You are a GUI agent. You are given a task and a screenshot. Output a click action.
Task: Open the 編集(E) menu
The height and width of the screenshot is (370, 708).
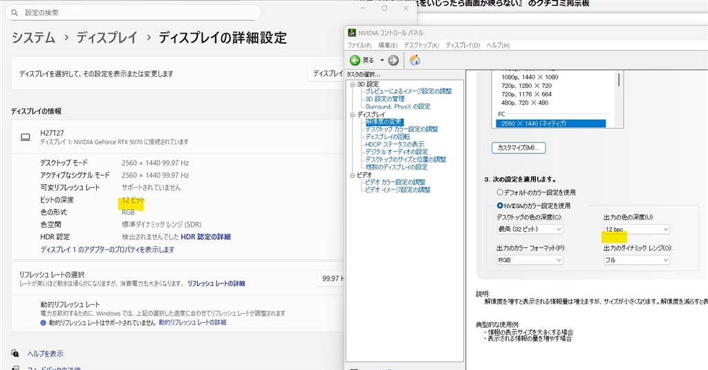tap(387, 45)
